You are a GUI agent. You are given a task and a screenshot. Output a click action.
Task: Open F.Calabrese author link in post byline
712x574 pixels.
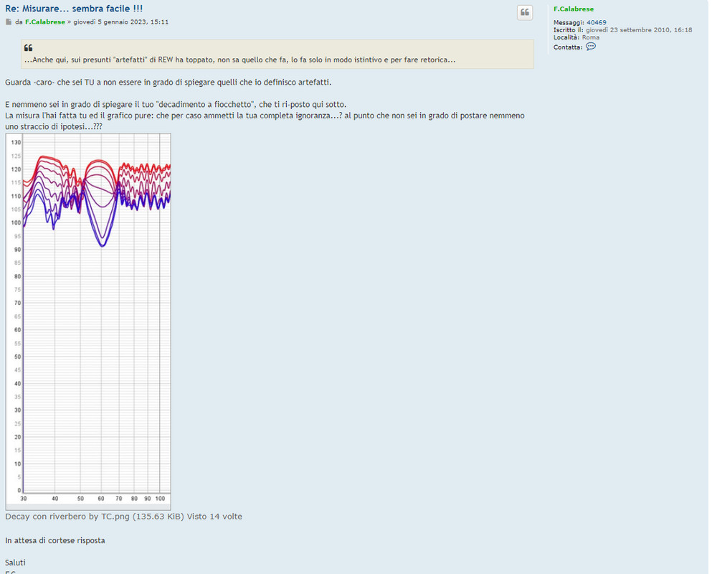point(45,22)
